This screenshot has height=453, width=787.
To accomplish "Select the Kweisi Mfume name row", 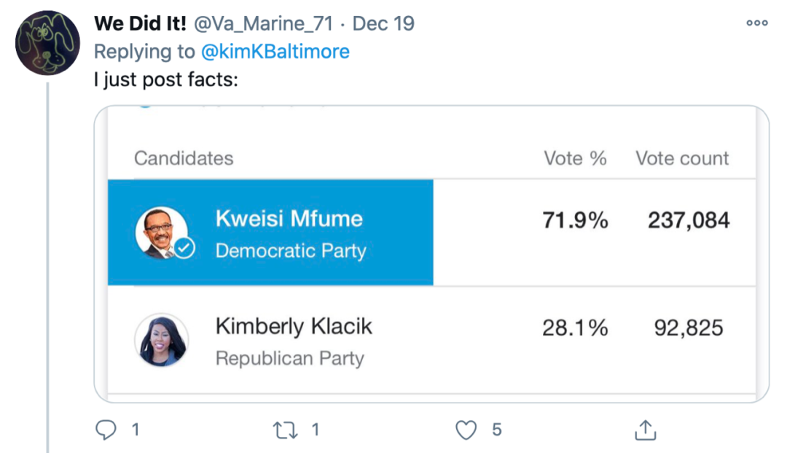I will point(289,219).
